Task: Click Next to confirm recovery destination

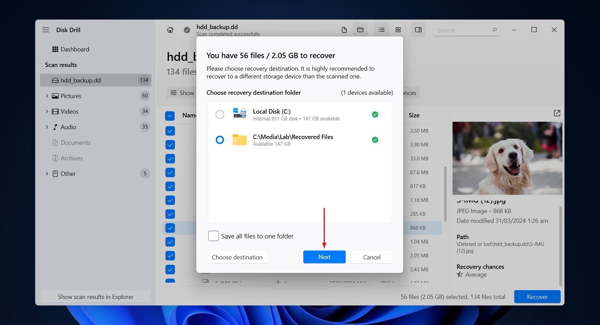Action: tap(324, 257)
